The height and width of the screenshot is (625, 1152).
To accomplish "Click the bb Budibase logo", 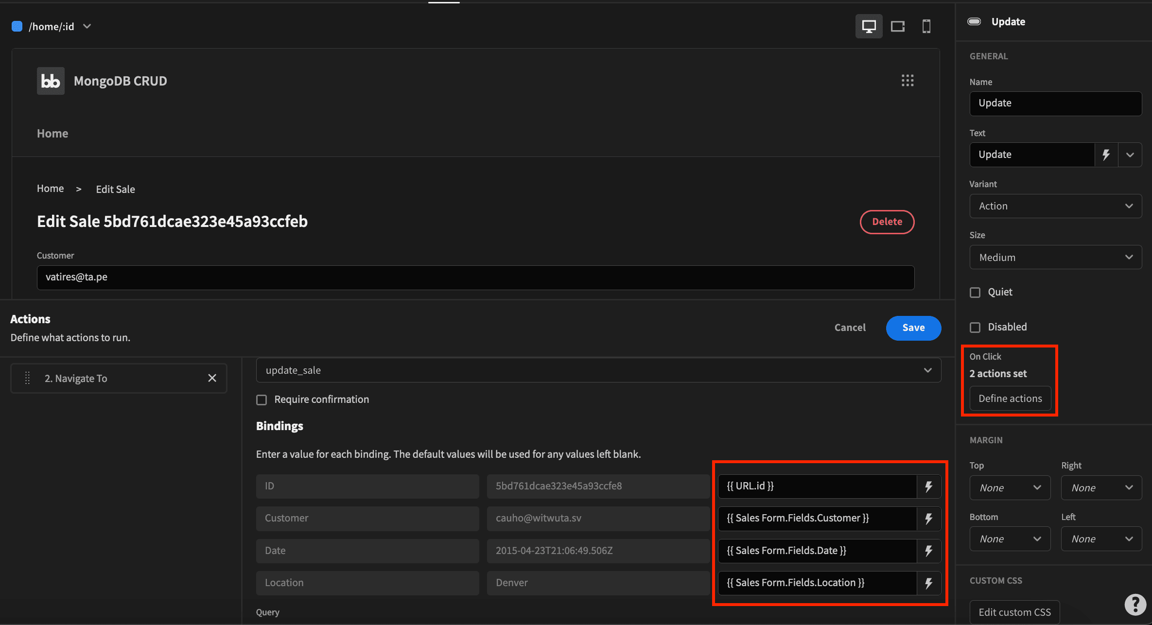I will 51,81.
